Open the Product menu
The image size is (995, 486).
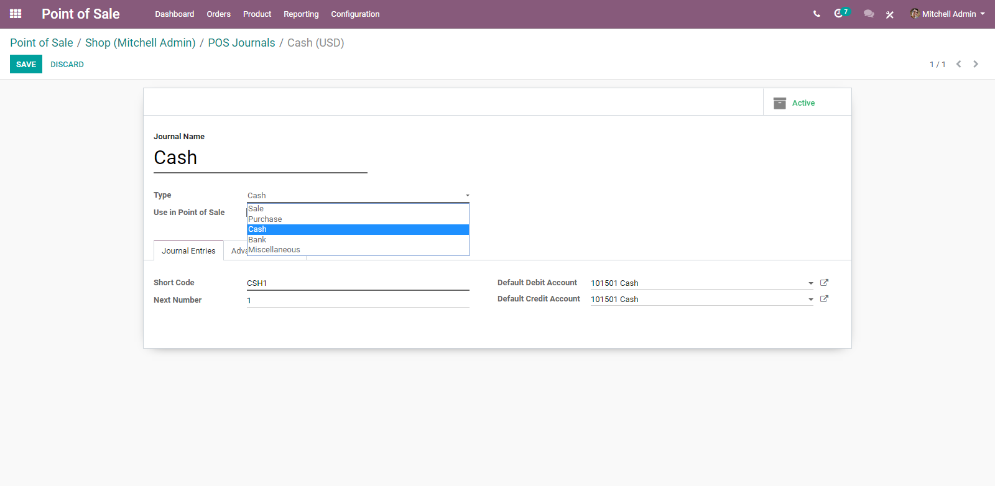(x=257, y=14)
